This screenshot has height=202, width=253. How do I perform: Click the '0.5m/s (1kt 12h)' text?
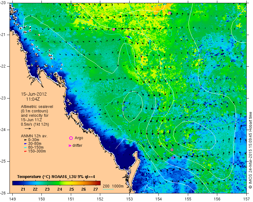click(35, 124)
